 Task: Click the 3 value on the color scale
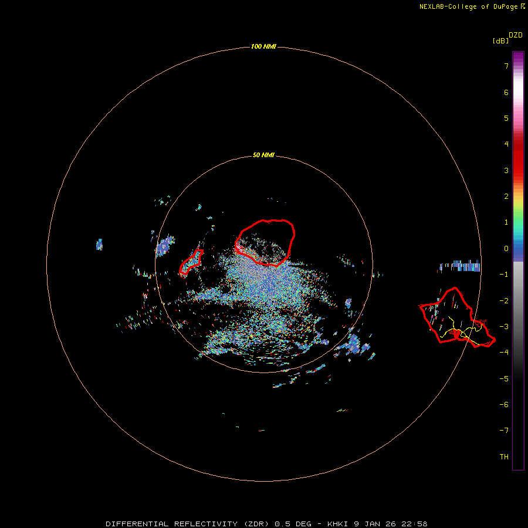(506, 170)
